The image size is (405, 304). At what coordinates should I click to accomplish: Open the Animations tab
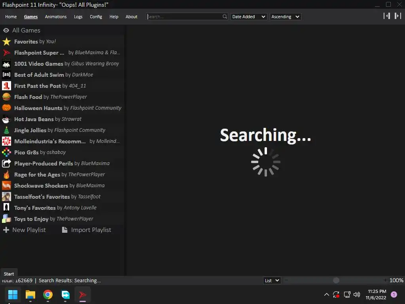click(x=55, y=17)
